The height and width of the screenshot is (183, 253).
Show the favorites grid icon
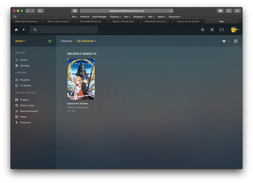coord(15,17)
